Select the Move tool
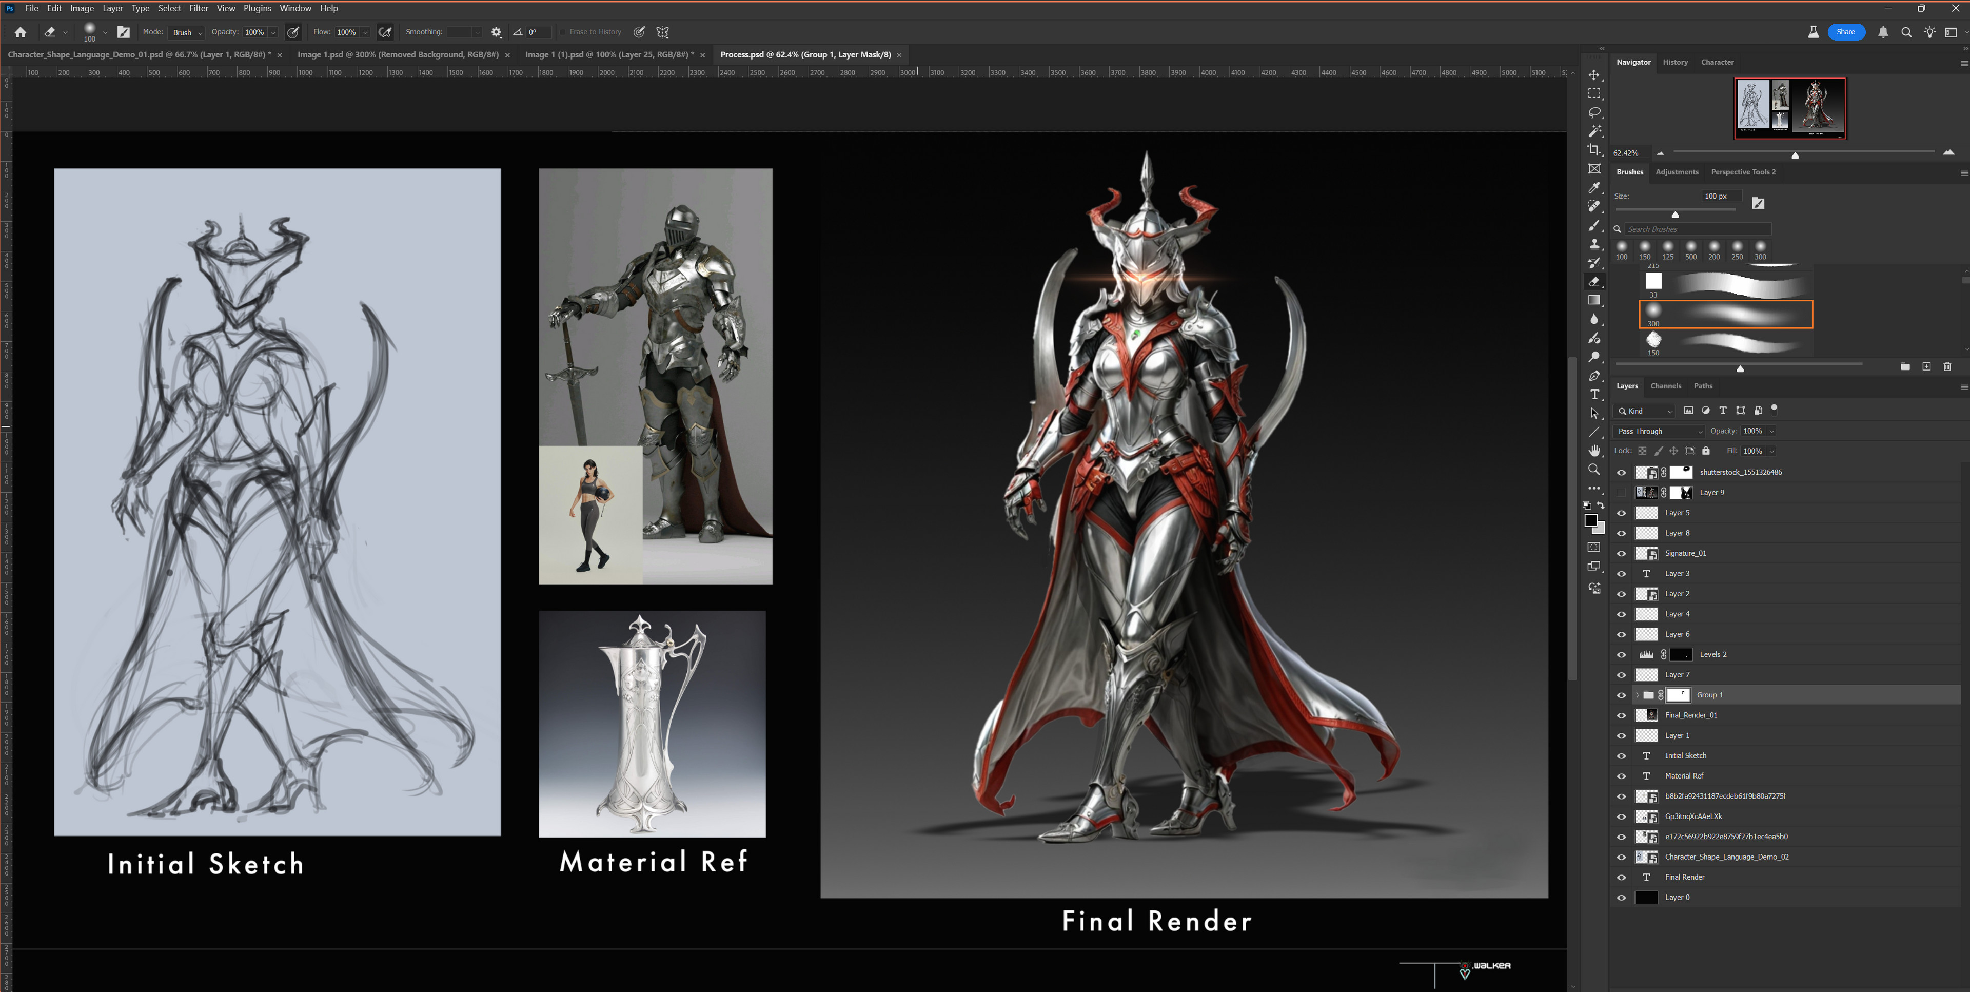 point(1594,75)
